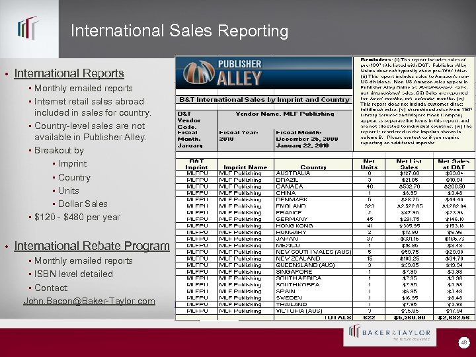476x357 pixels.
Task: Click the VICTORIA (AUS) country cell
Action: click(313, 311)
